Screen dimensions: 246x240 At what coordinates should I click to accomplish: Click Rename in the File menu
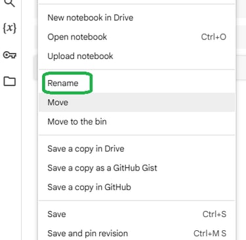click(136, 83)
